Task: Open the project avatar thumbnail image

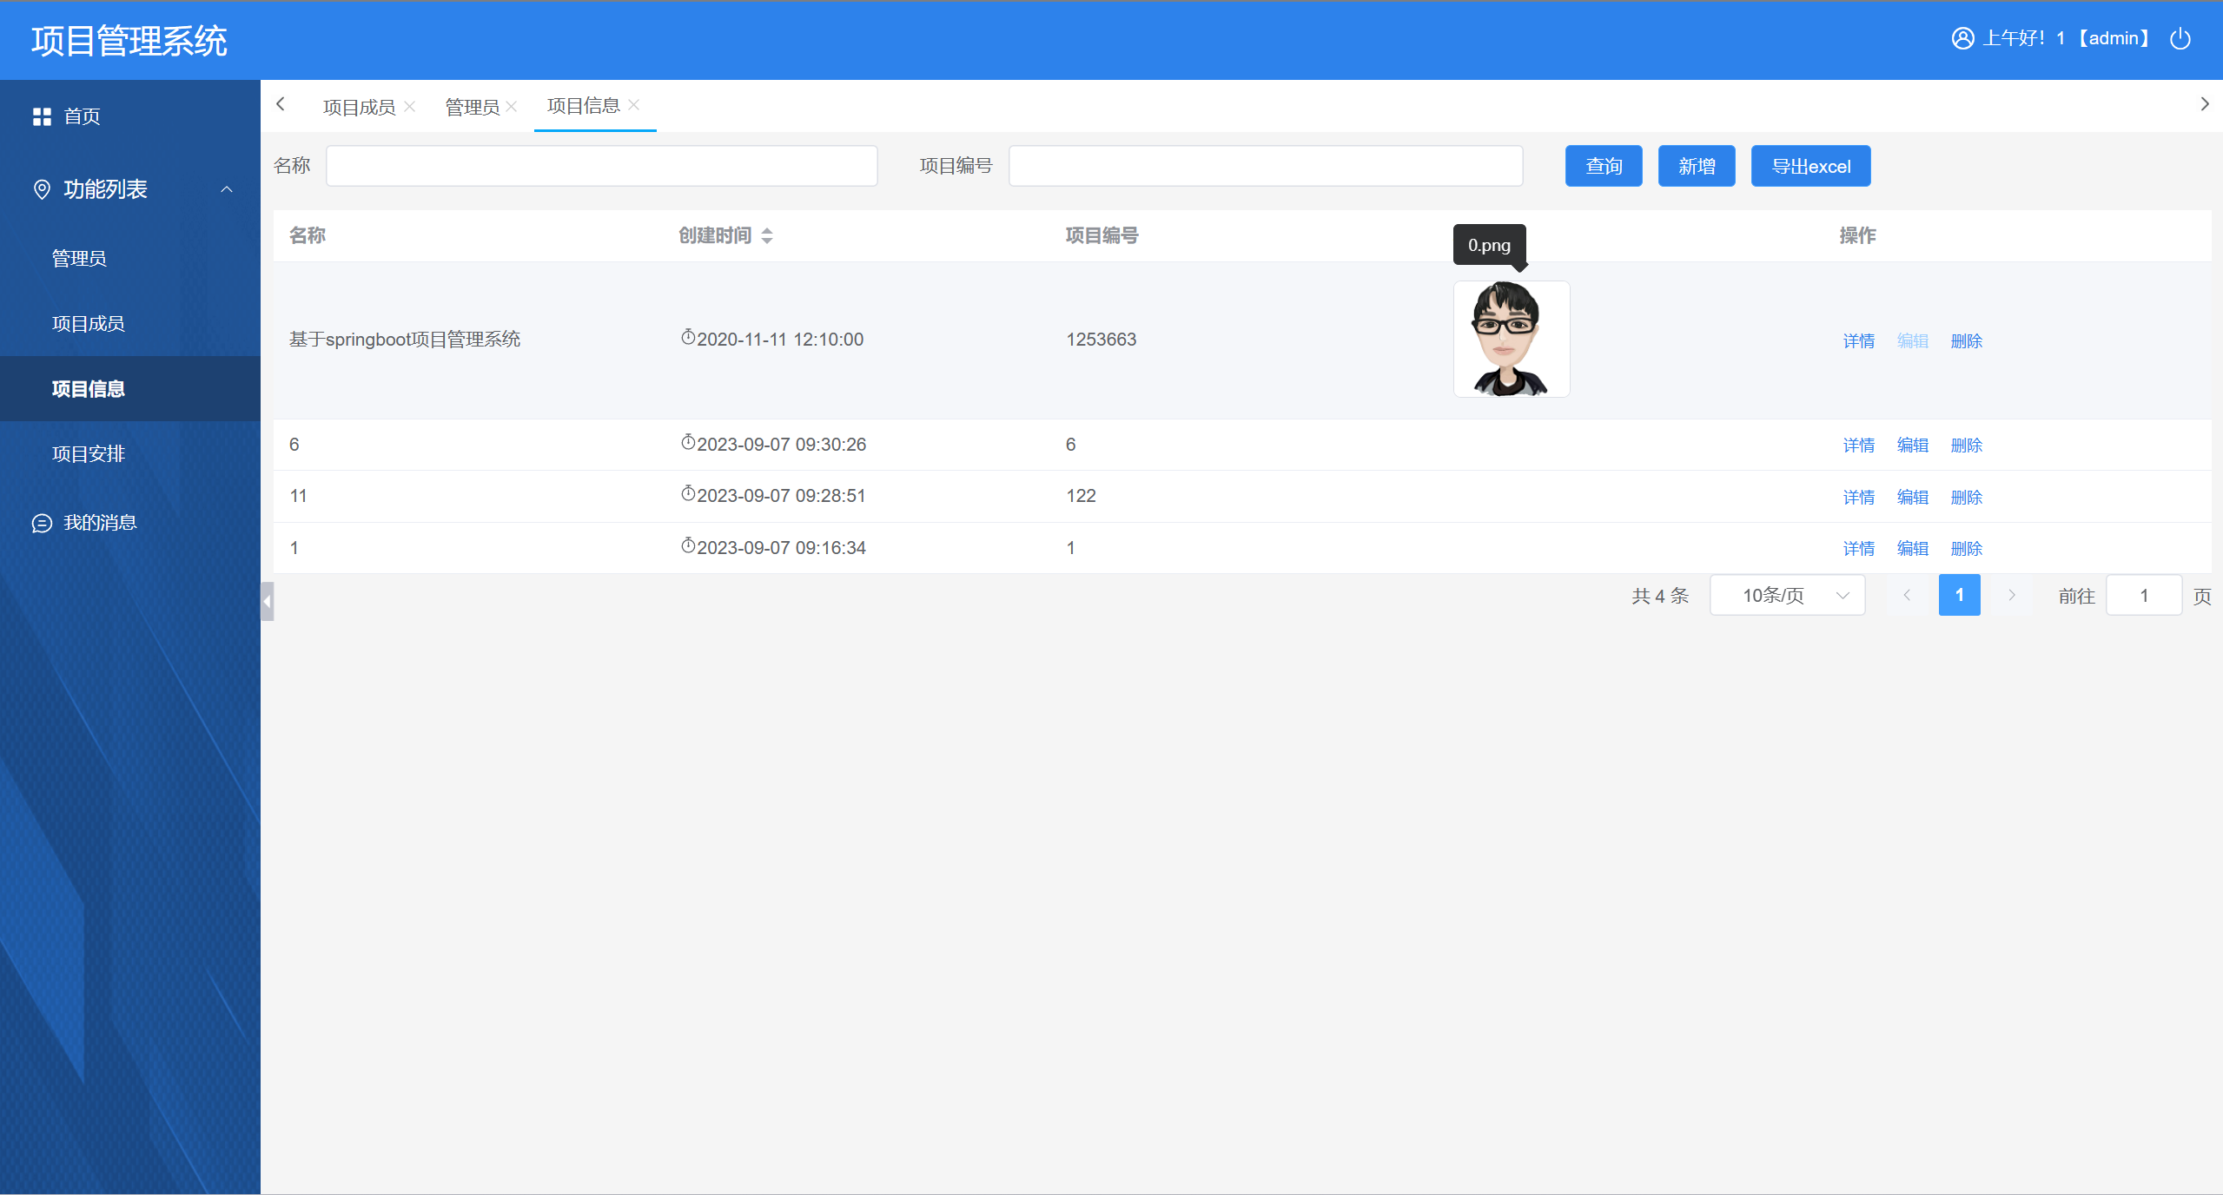Action: click(1511, 340)
